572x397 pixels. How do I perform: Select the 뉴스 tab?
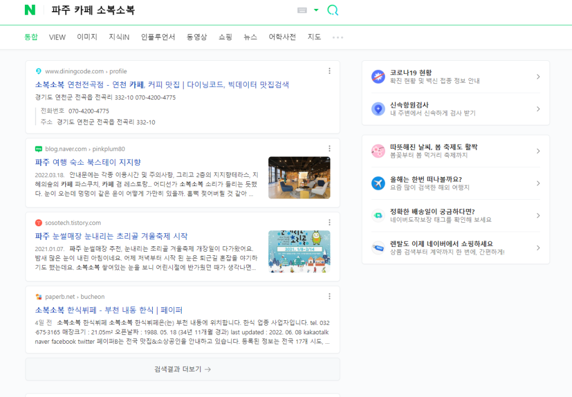(250, 37)
